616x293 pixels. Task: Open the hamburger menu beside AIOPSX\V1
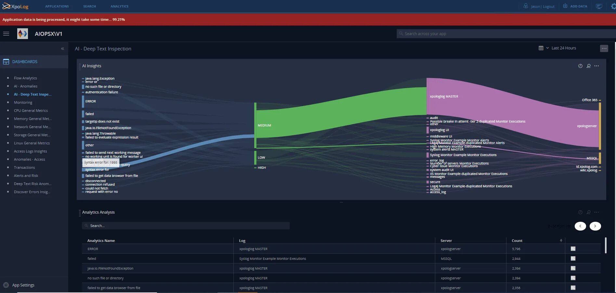[6, 34]
